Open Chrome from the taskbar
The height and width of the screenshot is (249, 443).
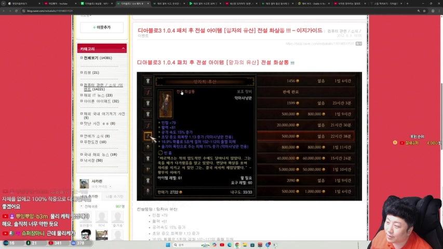237,245
